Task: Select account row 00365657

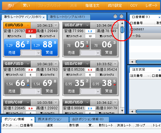Action: tap(145, 30)
